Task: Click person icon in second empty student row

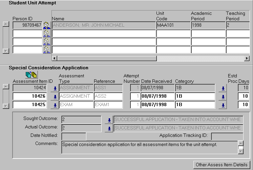Action: click(x=47, y=42)
